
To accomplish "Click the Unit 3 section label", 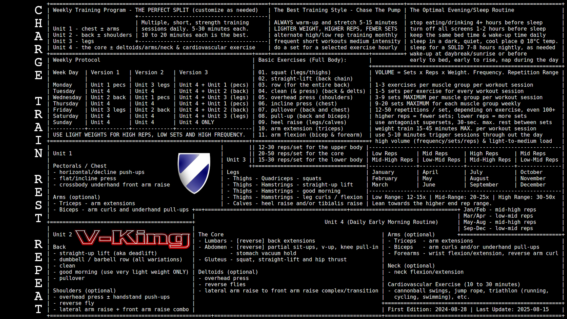I will click(236, 160).
